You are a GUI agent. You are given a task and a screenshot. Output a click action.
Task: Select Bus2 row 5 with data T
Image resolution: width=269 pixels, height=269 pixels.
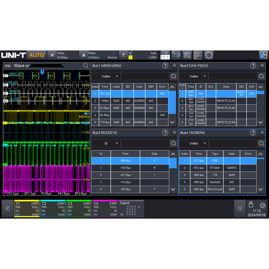click(x=130, y=189)
